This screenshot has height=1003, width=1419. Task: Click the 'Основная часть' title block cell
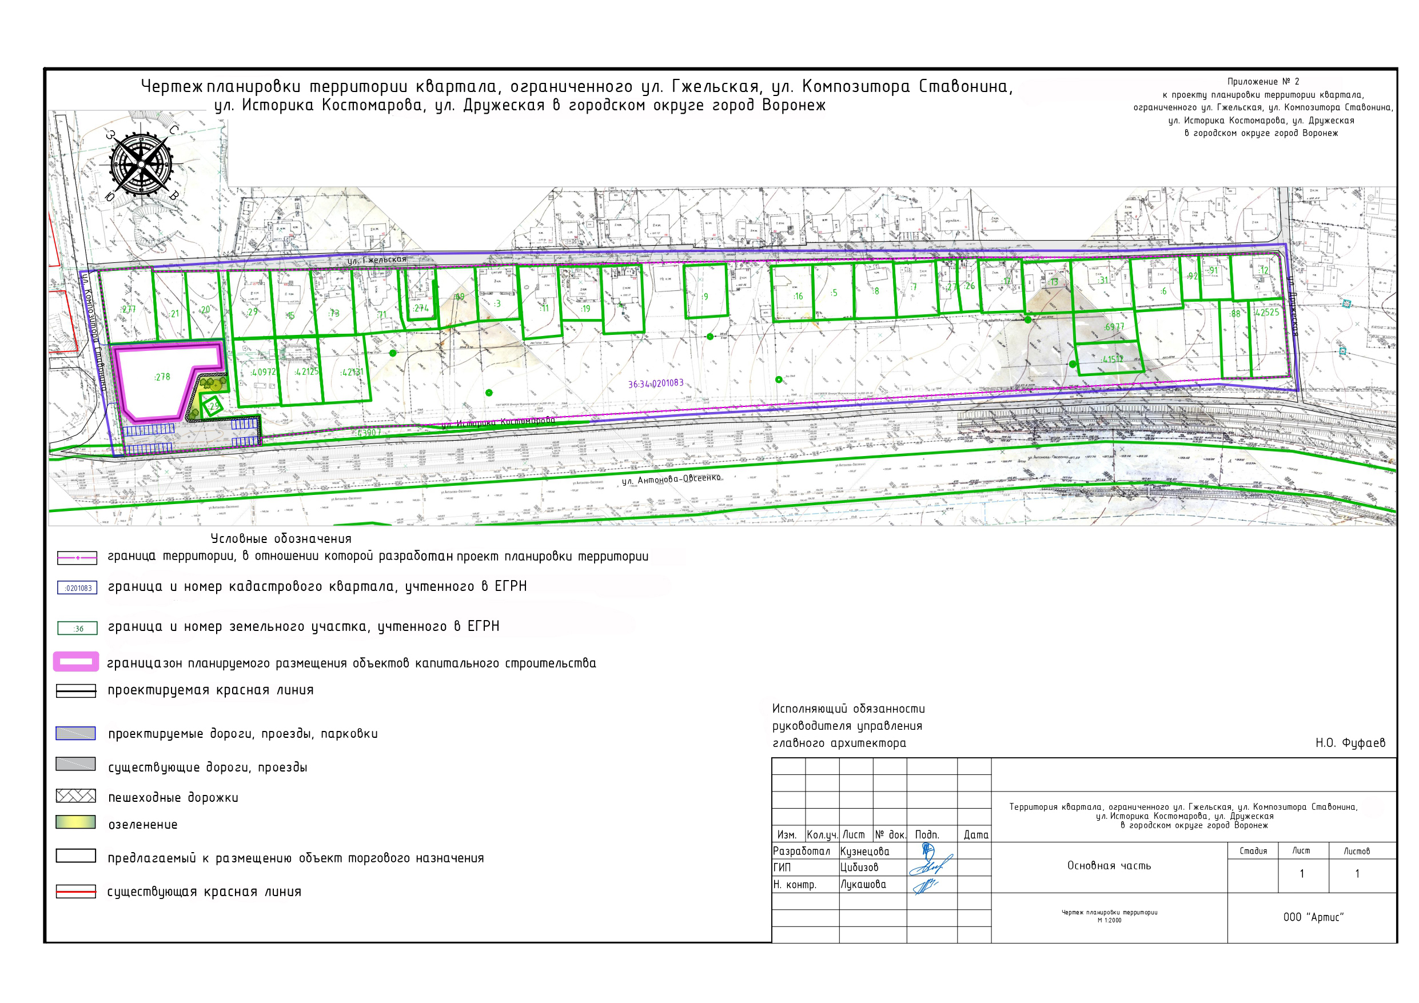(x=1109, y=866)
